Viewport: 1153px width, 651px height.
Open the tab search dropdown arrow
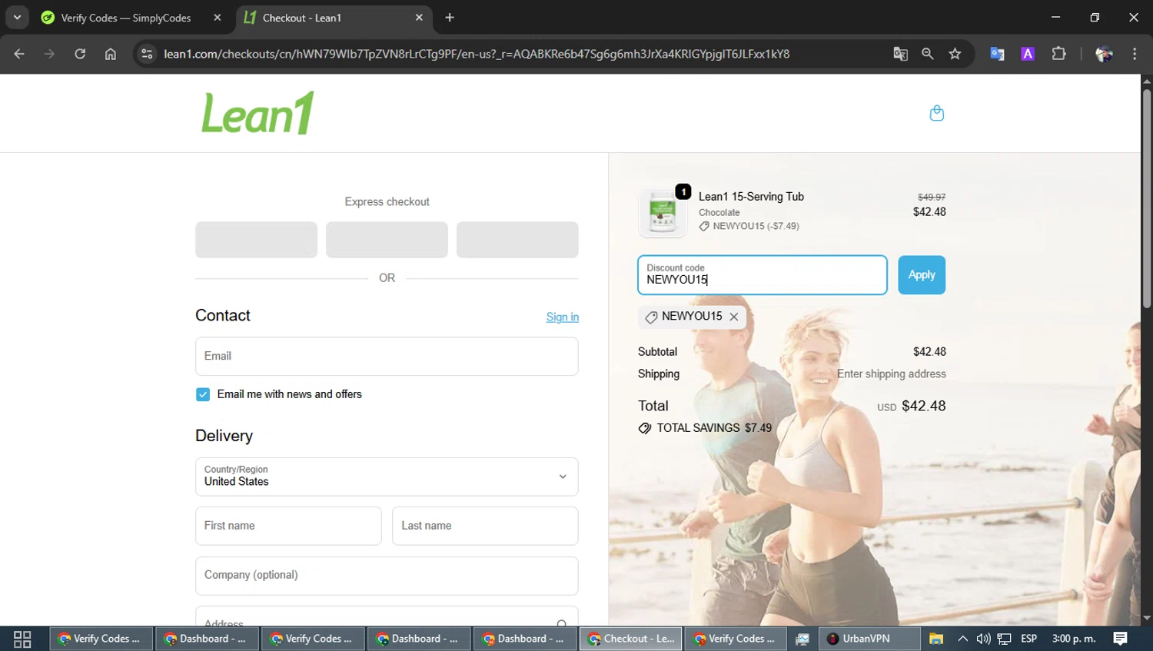17,18
